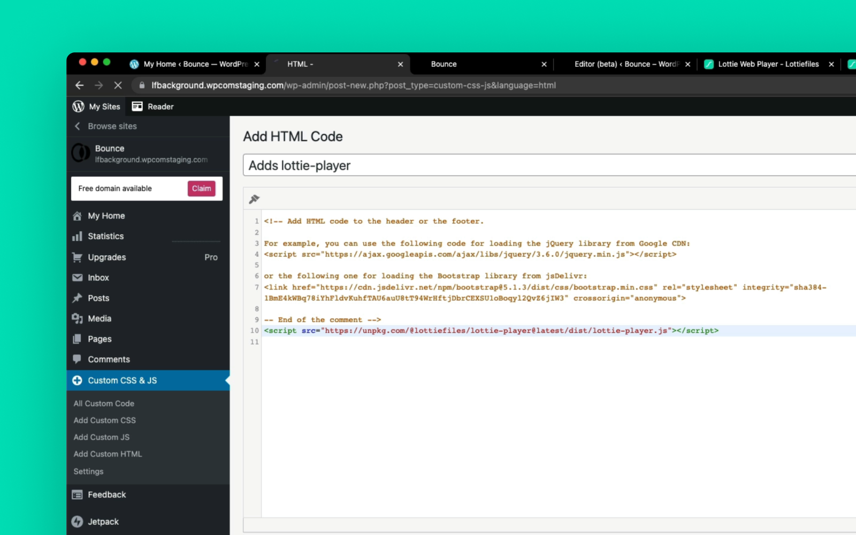
Task: Click the browser back arrow
Action: [79, 85]
